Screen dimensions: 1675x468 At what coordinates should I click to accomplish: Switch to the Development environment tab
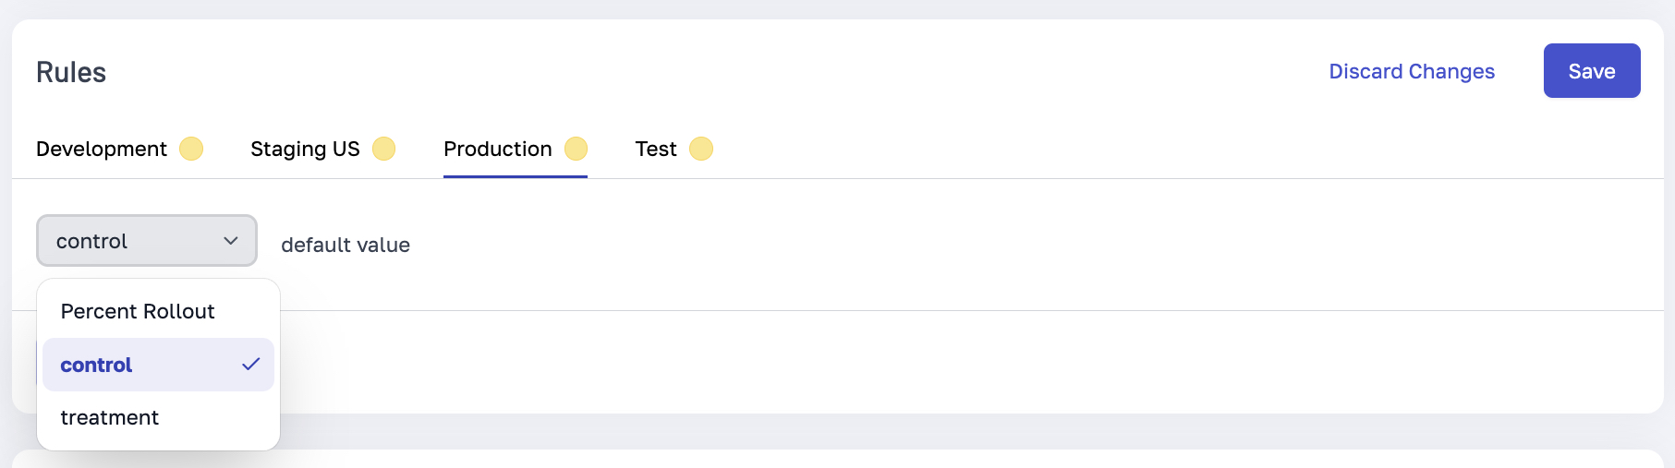pos(102,150)
